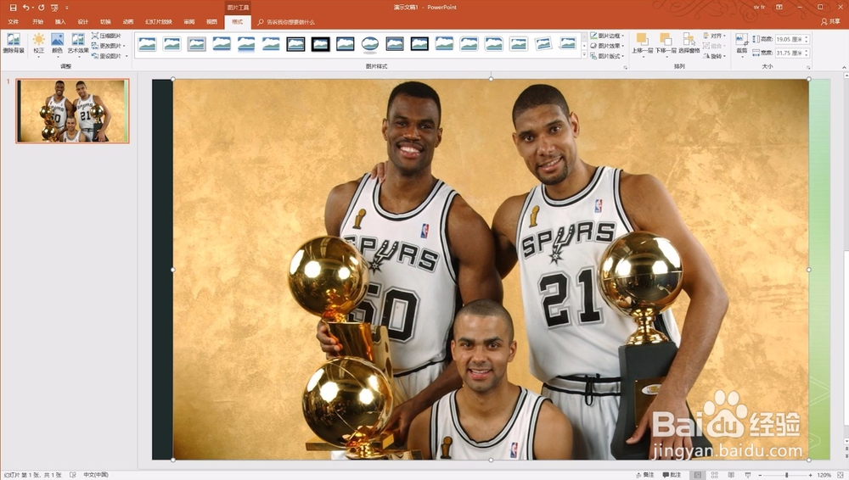Open Artistic Effects (艺术效果) dropdown
This screenshot has height=480, width=849.
78,44
